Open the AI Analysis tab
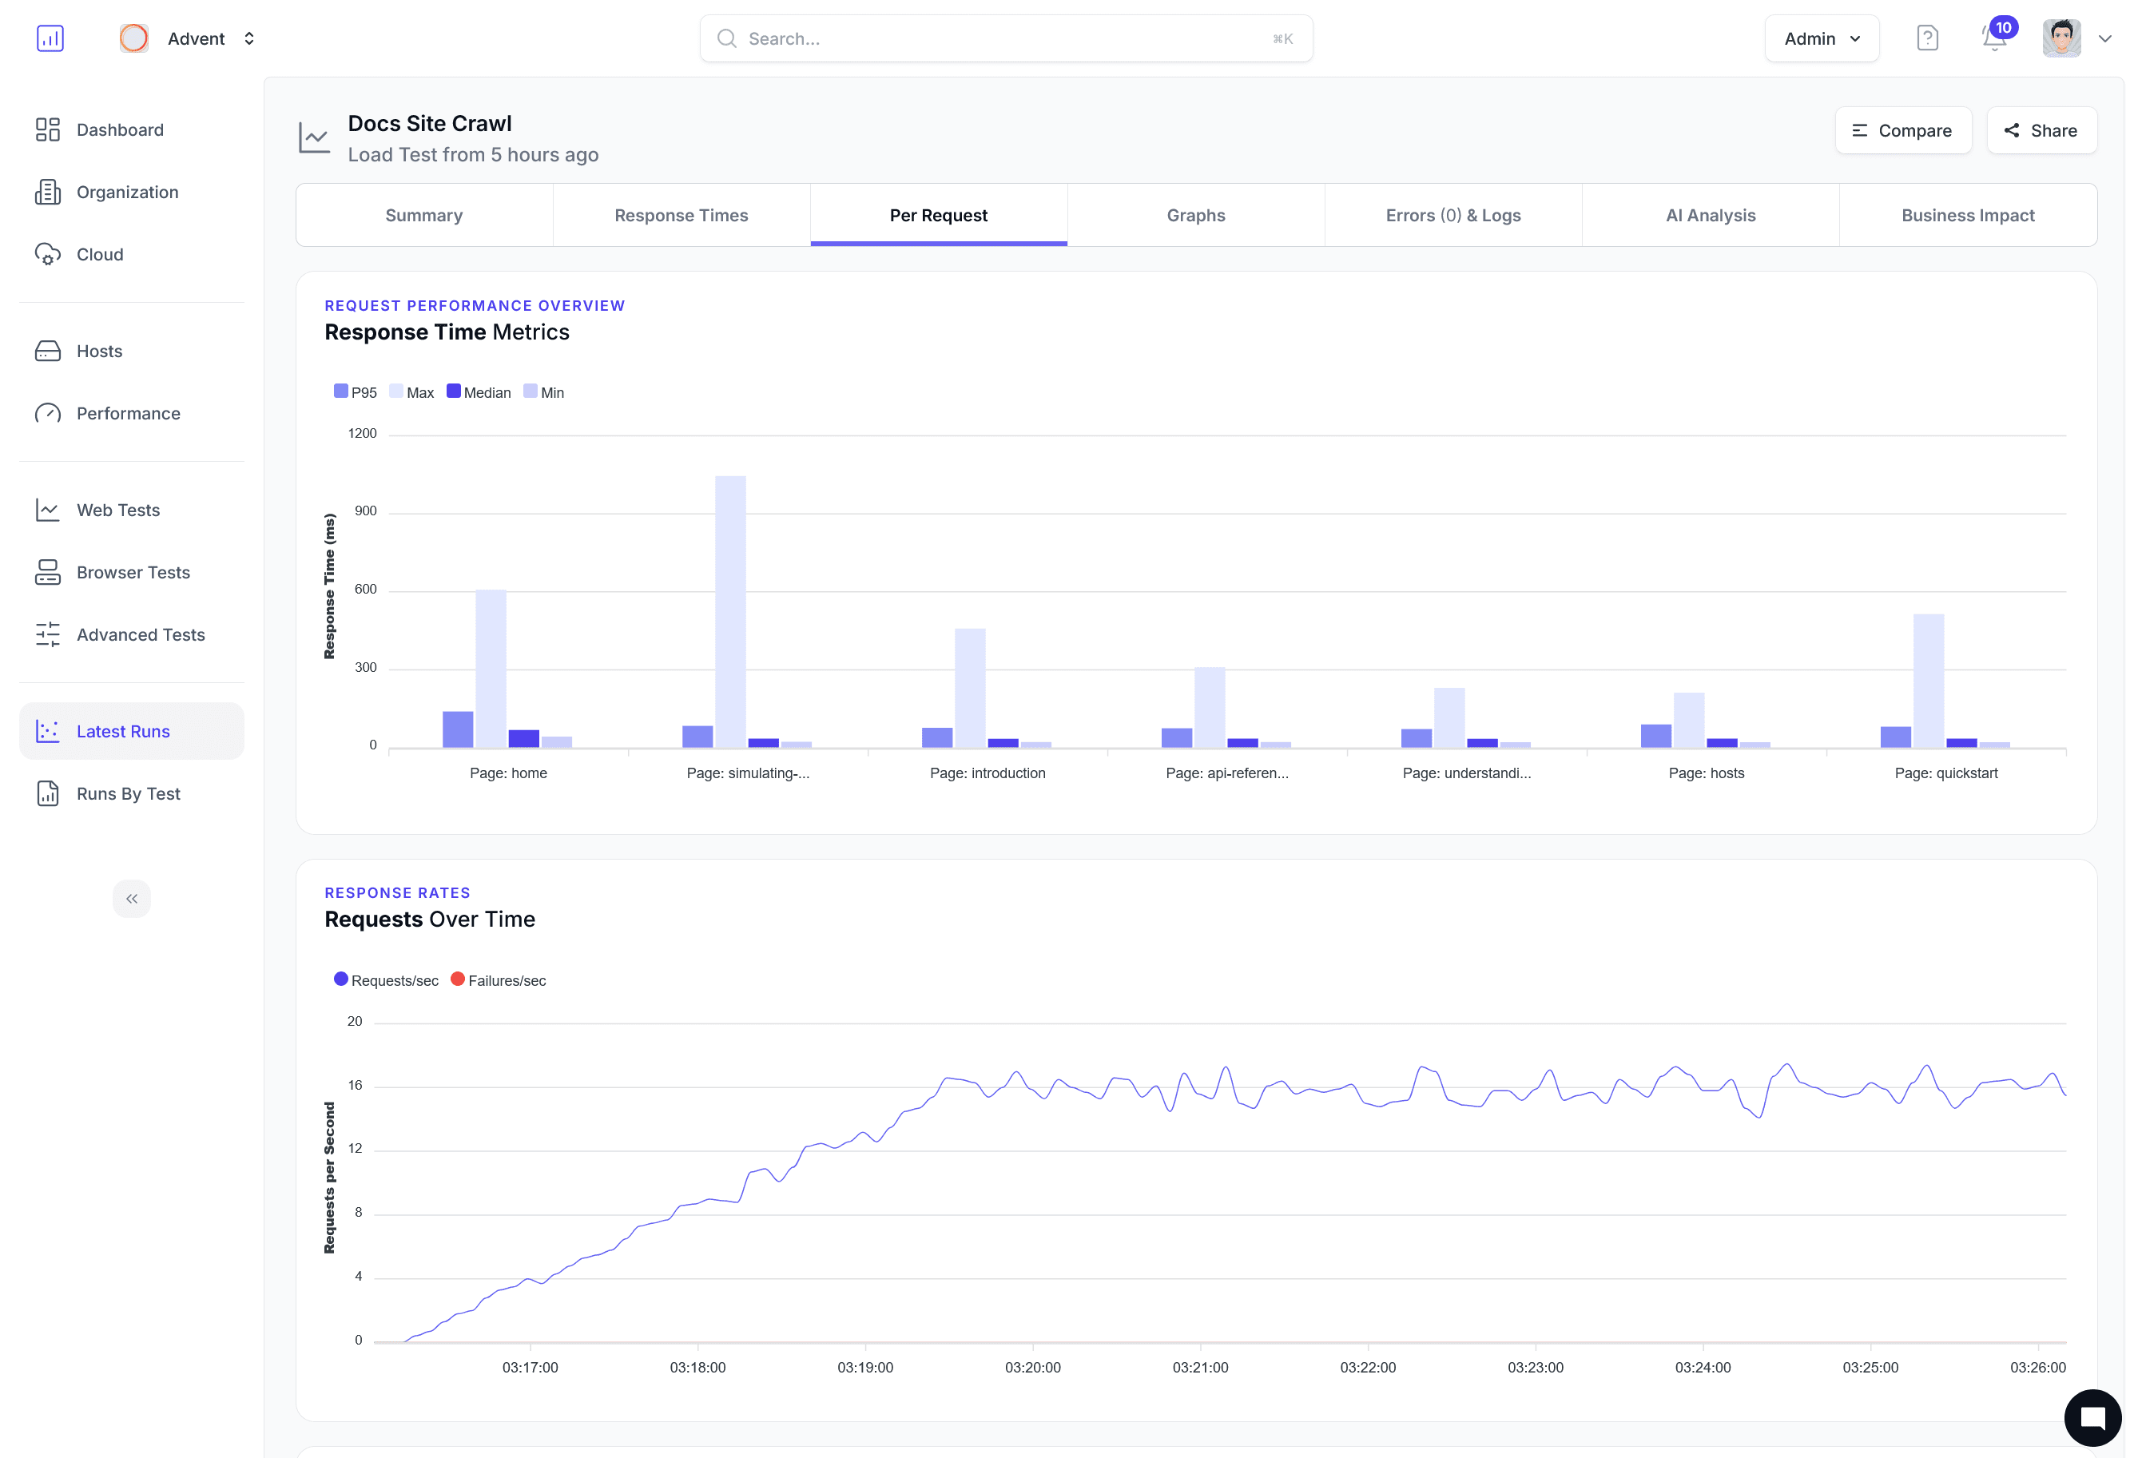The width and height of the screenshot is (2134, 1458). (x=1710, y=215)
